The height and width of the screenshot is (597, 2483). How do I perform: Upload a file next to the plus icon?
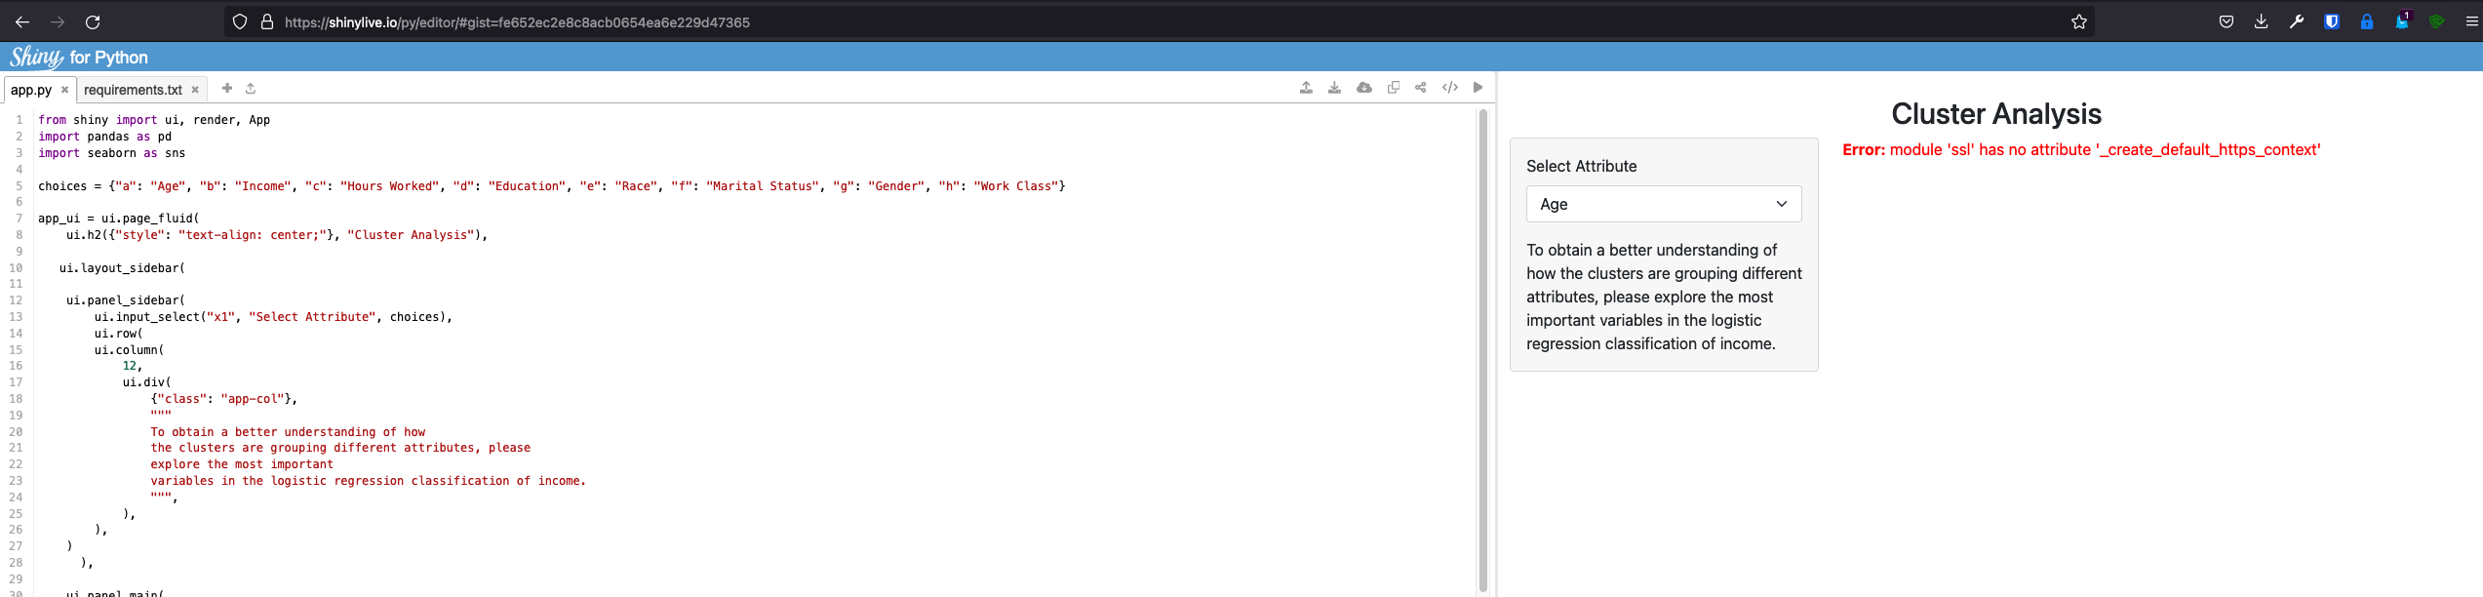[x=251, y=88]
